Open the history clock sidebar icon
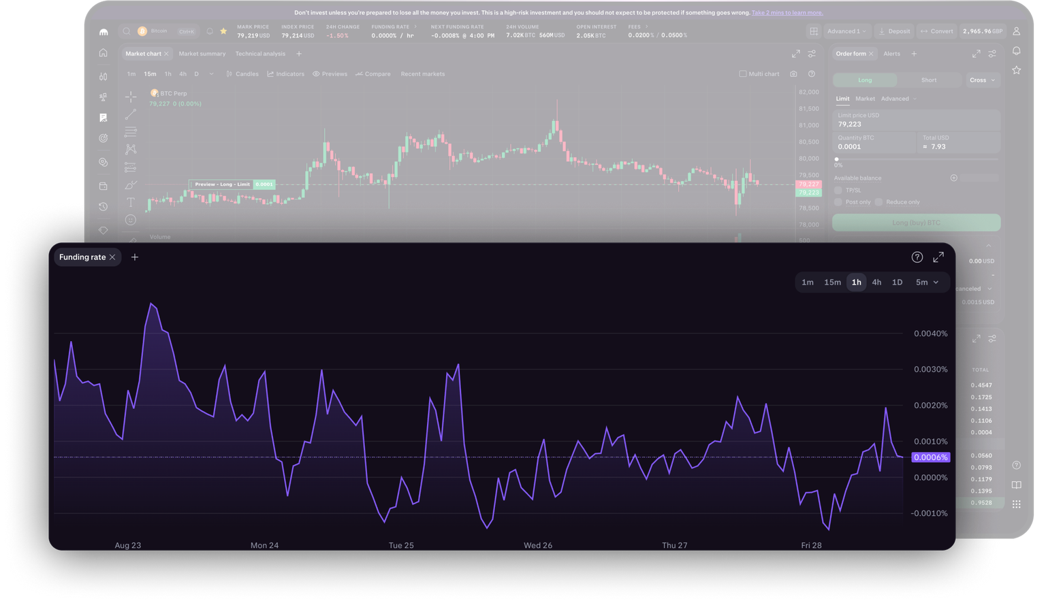Screen dimensions: 1046x603 [104, 207]
